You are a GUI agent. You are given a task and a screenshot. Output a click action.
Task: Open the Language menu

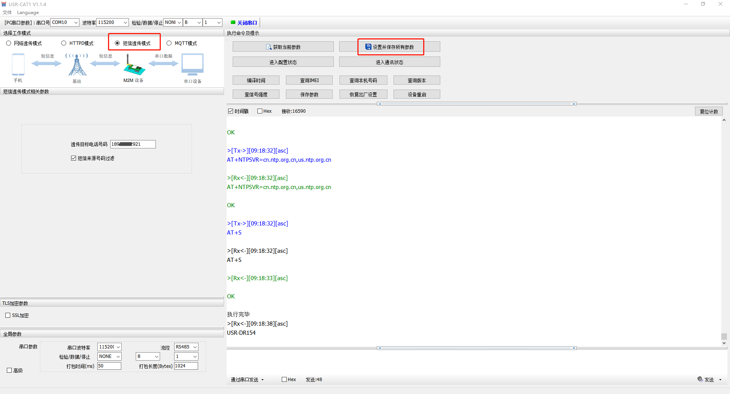[x=28, y=13]
